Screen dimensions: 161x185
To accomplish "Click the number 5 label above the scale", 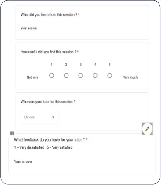I will click(x=110, y=65).
